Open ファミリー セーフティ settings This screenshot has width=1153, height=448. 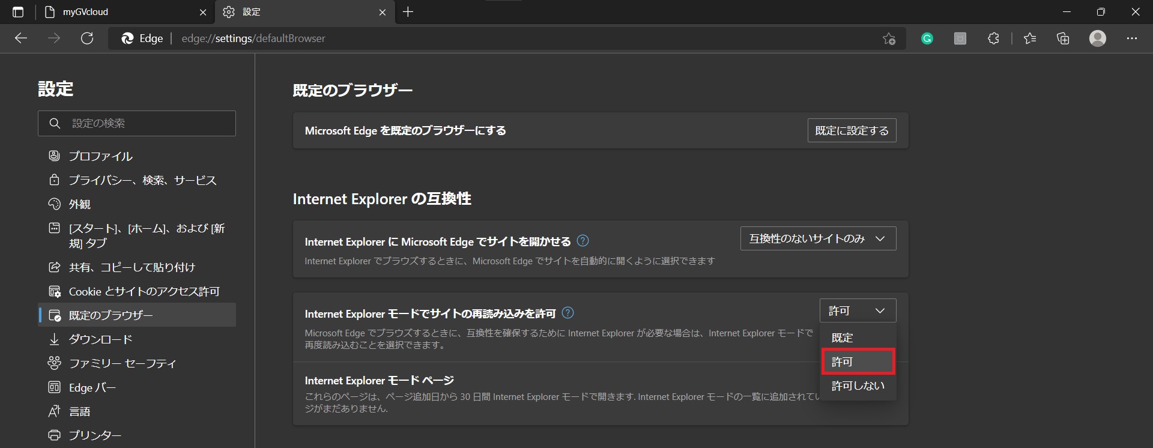tap(137, 363)
